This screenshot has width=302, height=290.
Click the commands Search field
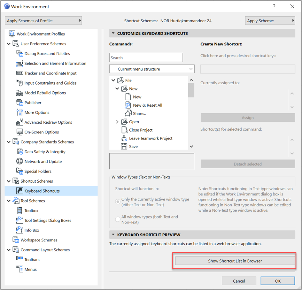click(x=146, y=57)
